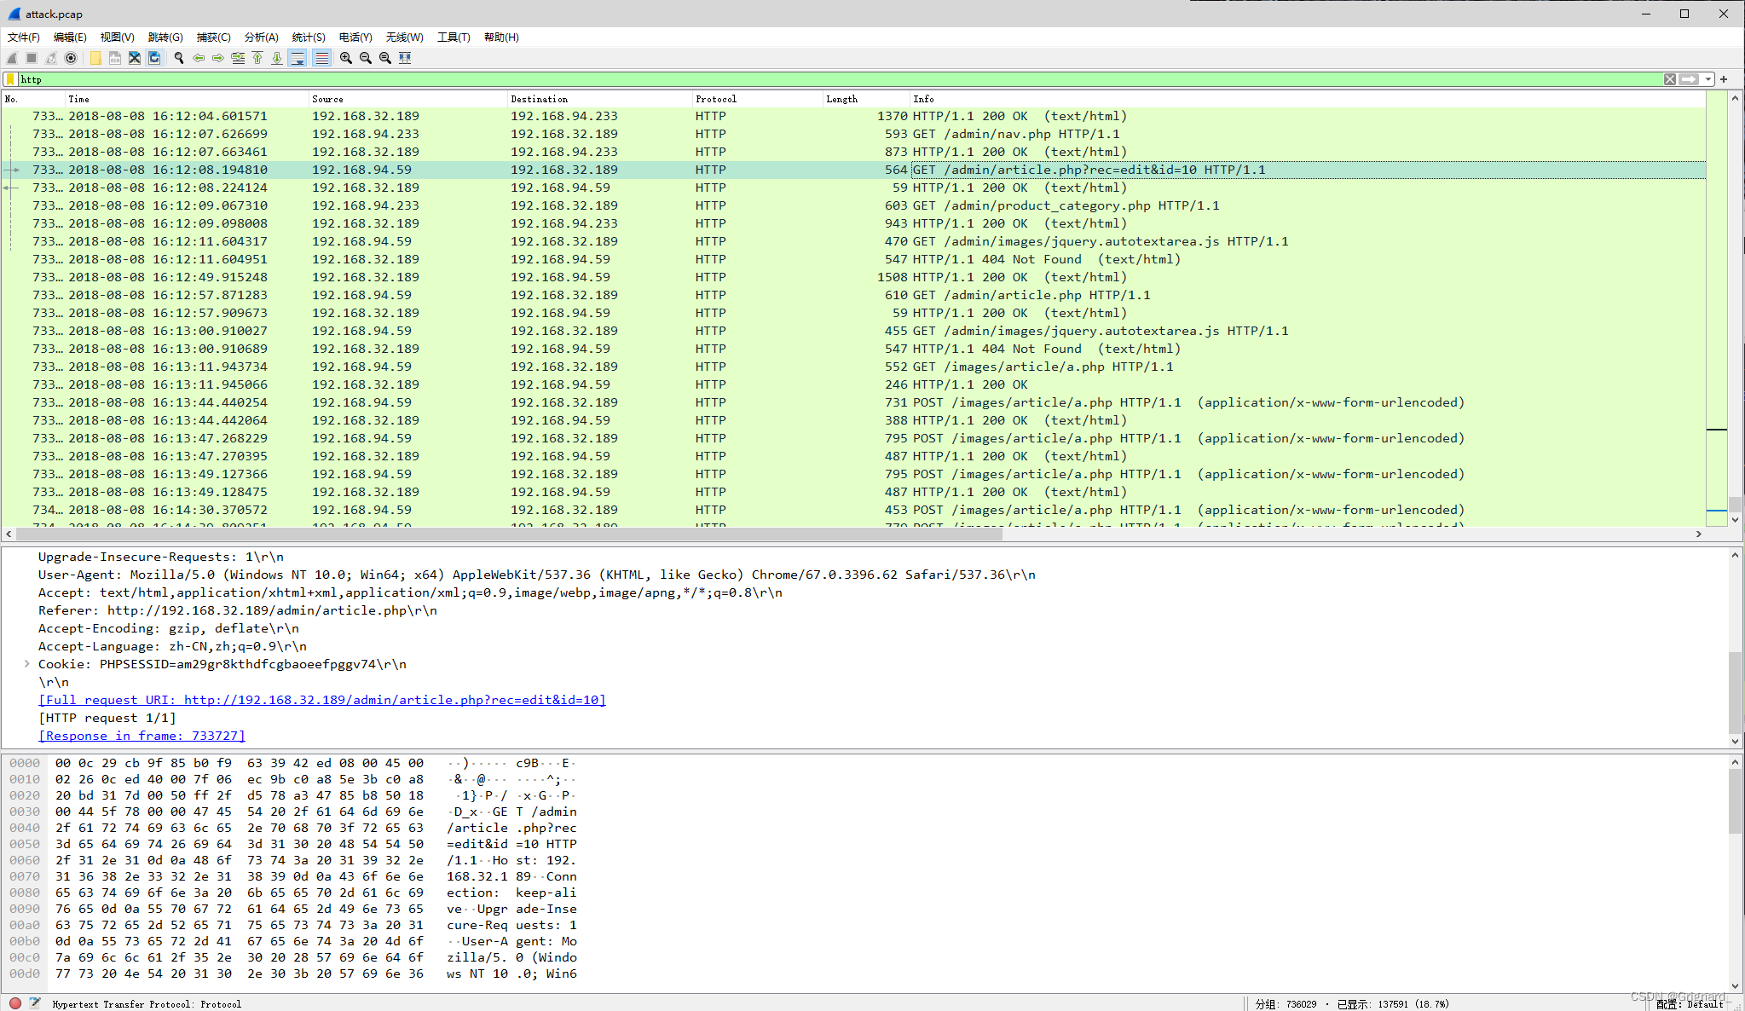
Task: Restart the current capture
Action: (x=51, y=58)
